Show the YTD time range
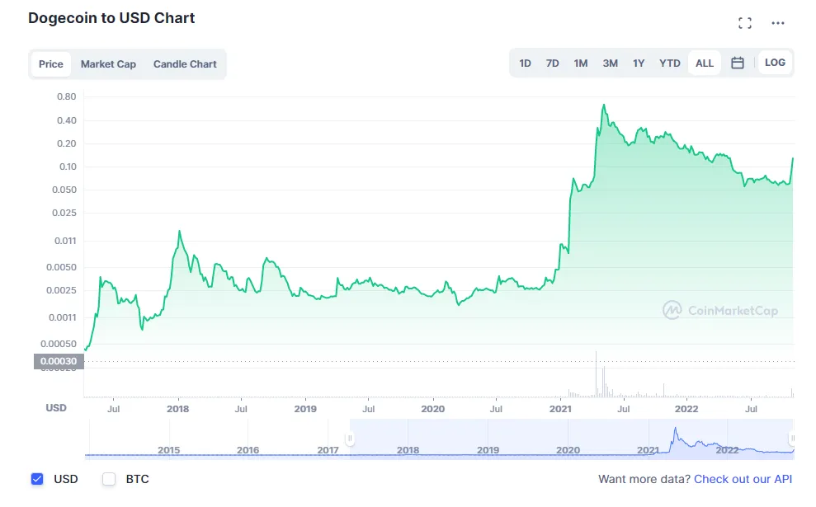 click(670, 63)
